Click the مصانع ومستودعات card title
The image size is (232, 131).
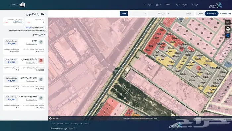click(x=29, y=97)
